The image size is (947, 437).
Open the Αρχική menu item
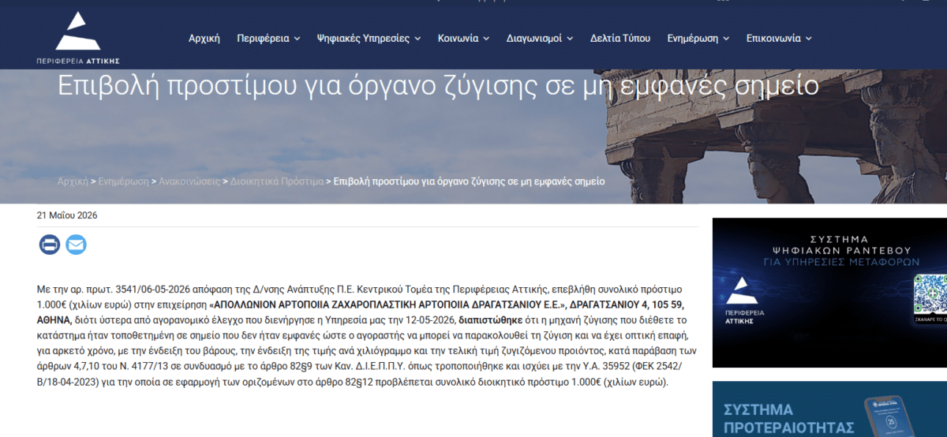pos(204,38)
